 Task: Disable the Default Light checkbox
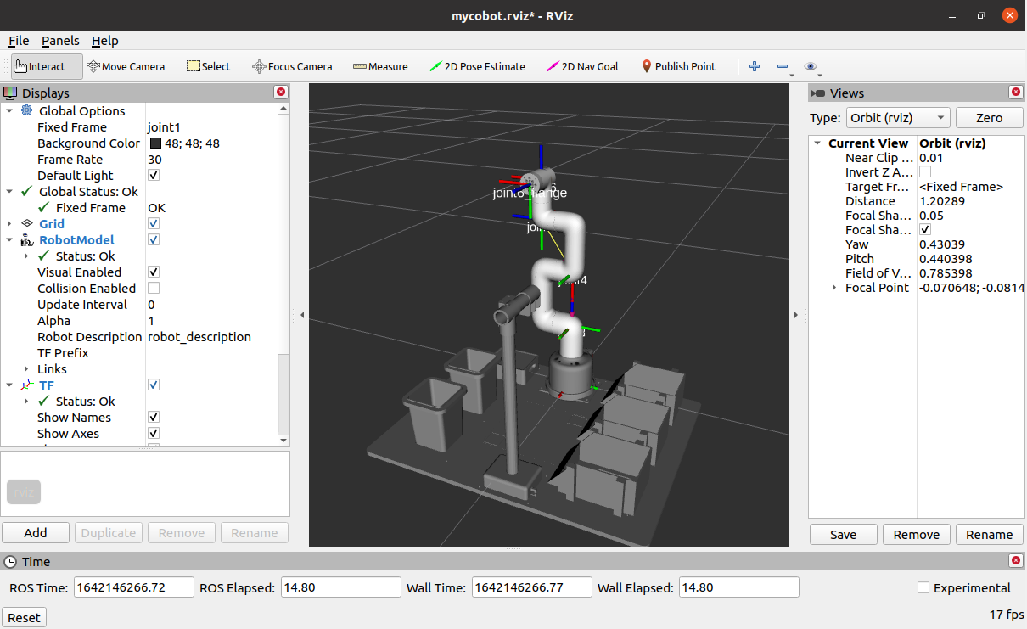pos(154,176)
